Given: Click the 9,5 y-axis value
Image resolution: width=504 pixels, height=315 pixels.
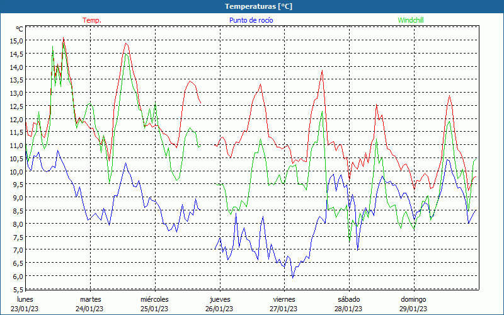Looking at the screenshot, I should (18, 185).
